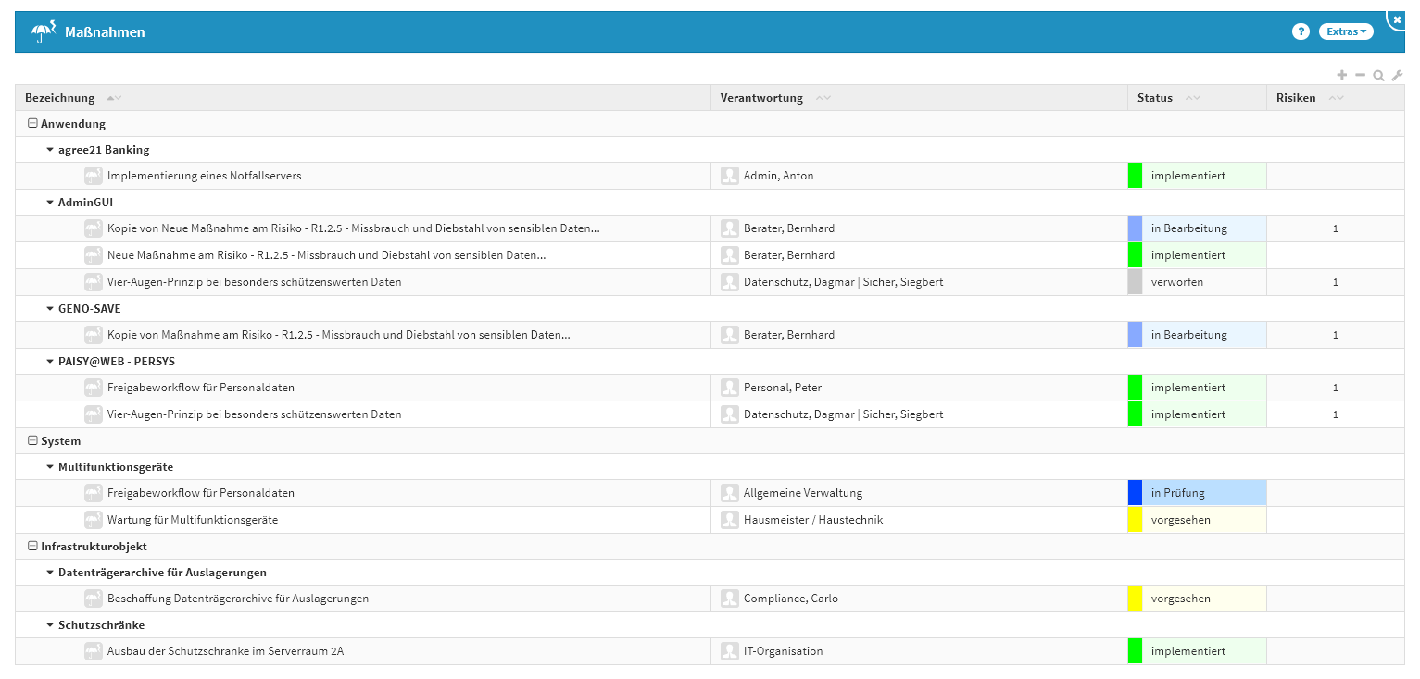Collapse the Anwendung group
This screenshot has width=1420, height=679.
click(x=32, y=123)
